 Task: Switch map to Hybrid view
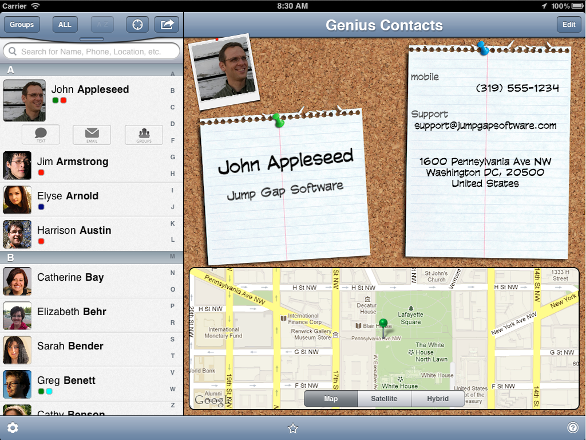click(438, 399)
